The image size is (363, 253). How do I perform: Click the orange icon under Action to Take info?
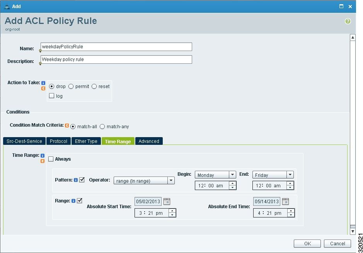click(43, 88)
